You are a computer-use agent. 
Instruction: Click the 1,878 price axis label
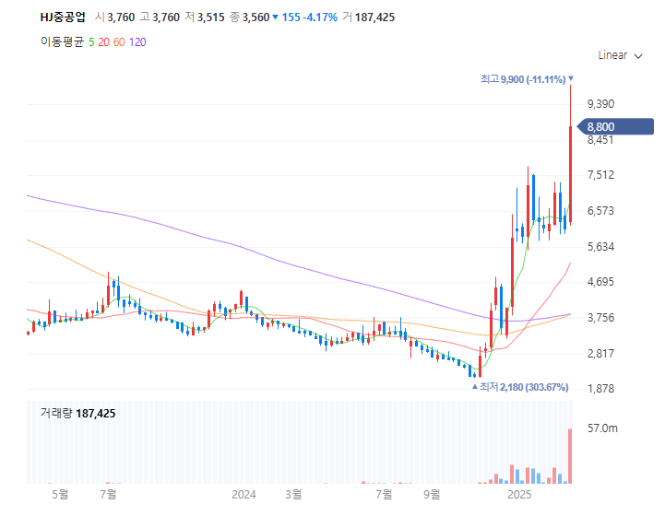click(x=600, y=389)
